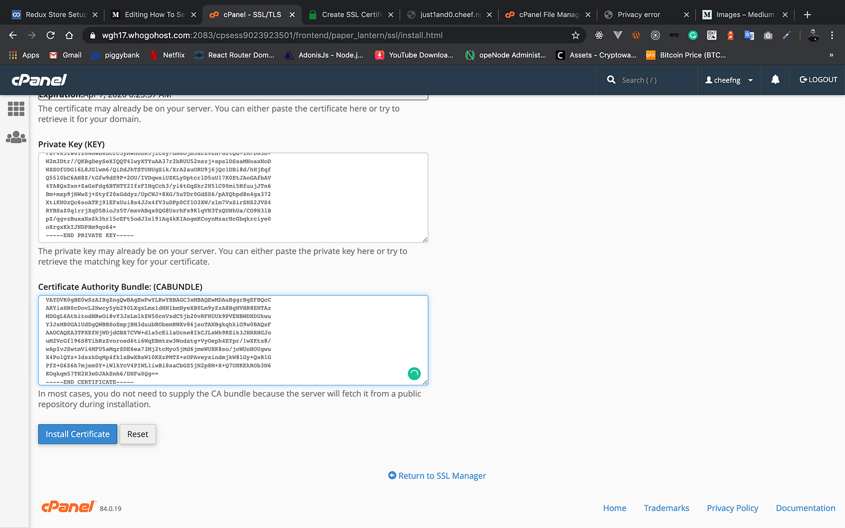This screenshot has height=528, width=845.
Task: Click the WordPress extension icon in toolbar
Action: (x=636, y=36)
